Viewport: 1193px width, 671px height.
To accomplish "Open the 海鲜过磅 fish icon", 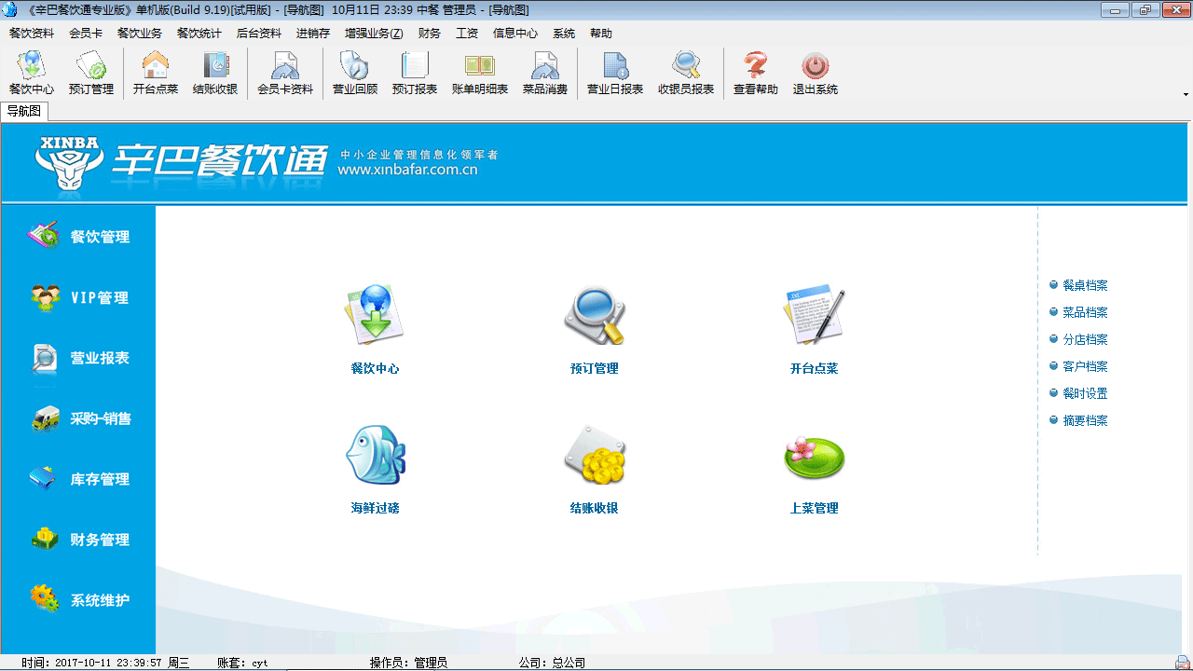I will coord(375,455).
